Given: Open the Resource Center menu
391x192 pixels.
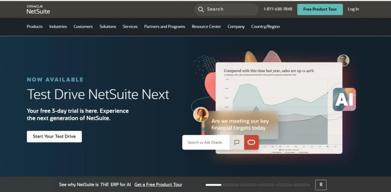Looking at the screenshot, I should tap(206, 26).
